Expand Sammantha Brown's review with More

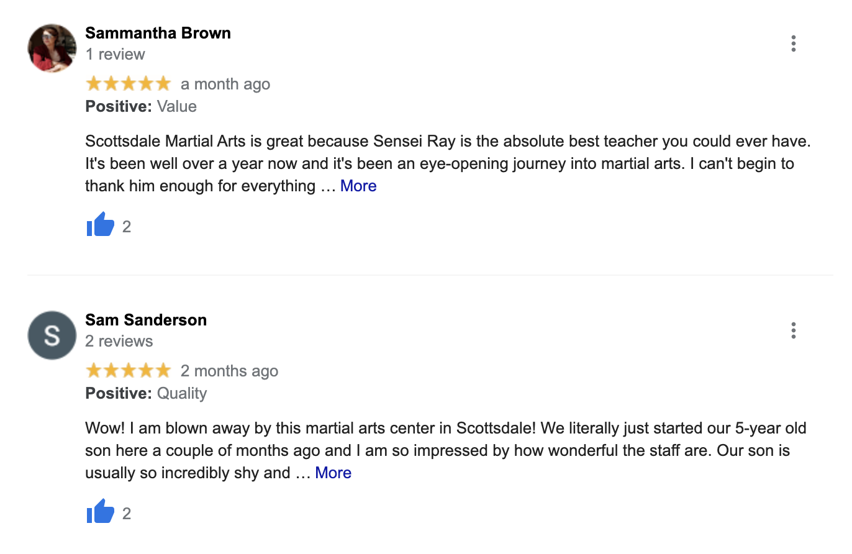click(358, 186)
